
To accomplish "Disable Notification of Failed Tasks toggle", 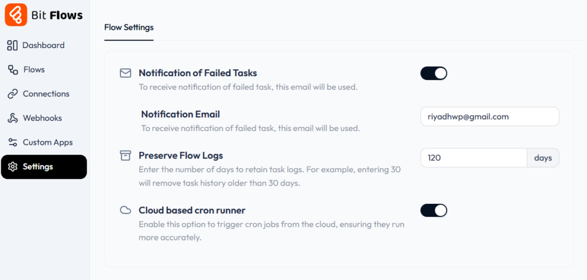I will 433,73.
